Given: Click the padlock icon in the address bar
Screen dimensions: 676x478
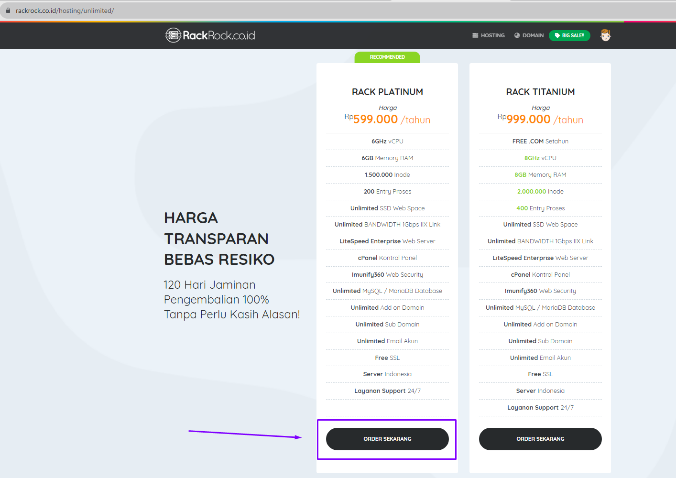Looking at the screenshot, I should coord(8,11).
